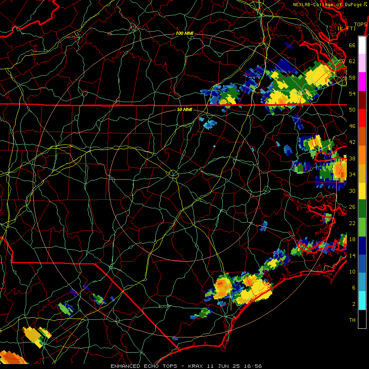This screenshot has width=369, height=369.
Task: Select the 22 legend value
Action: point(352,223)
